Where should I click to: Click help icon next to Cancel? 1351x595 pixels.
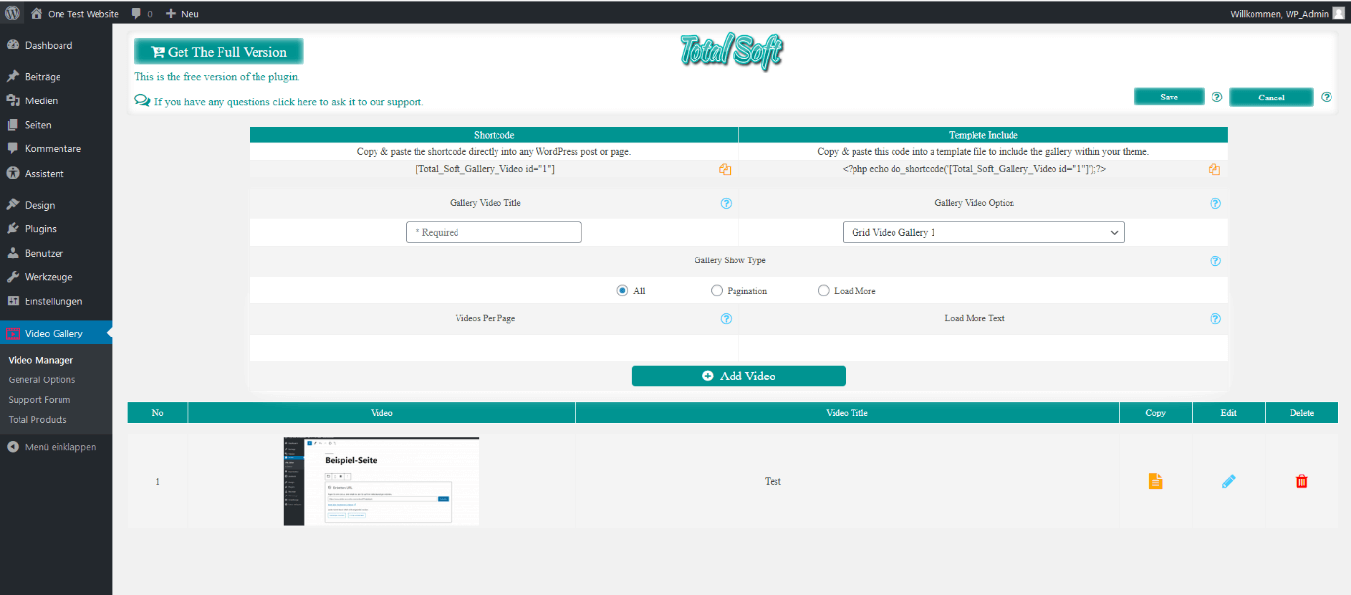1326,97
